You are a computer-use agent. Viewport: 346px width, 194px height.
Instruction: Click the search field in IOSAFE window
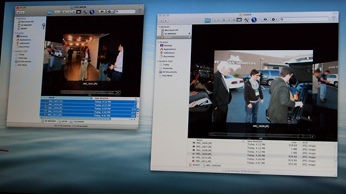[x=304, y=19]
